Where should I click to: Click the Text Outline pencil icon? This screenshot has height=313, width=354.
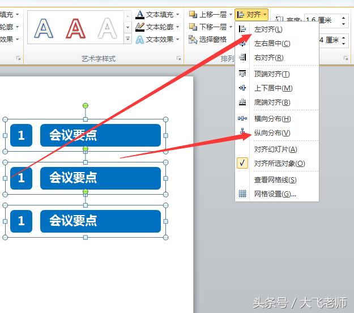(140, 27)
